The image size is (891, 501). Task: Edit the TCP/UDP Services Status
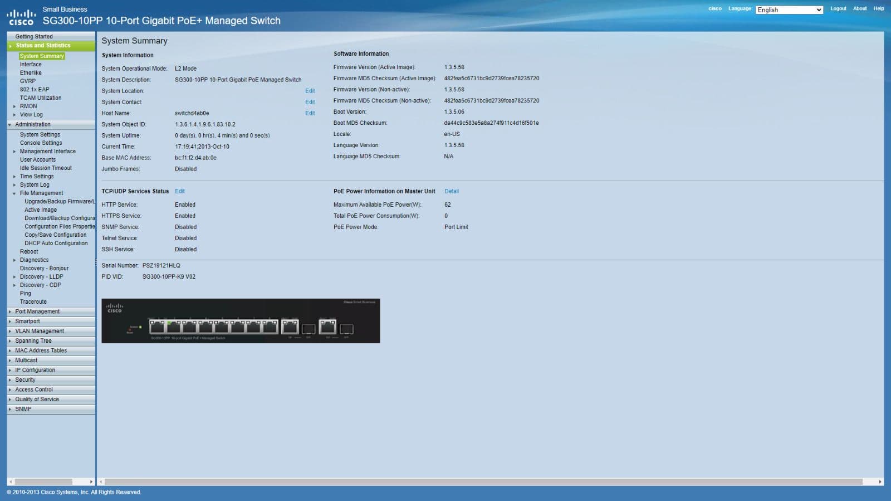point(179,191)
